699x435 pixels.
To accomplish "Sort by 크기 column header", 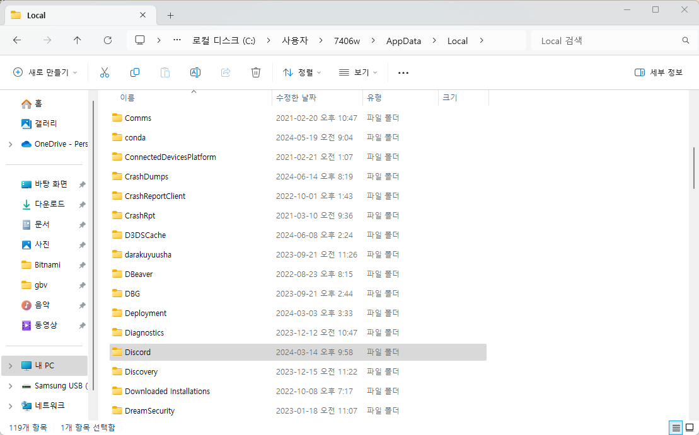I will [464, 98].
